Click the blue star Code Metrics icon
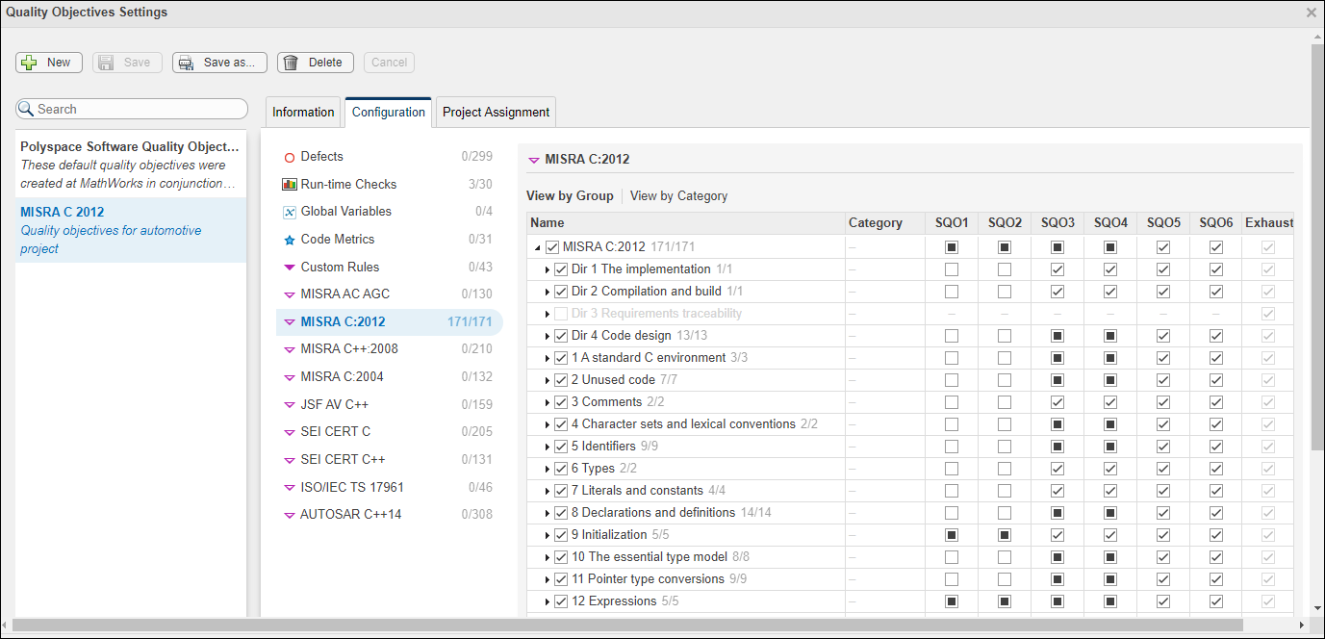Viewport: 1325px width, 639px height. click(x=289, y=240)
